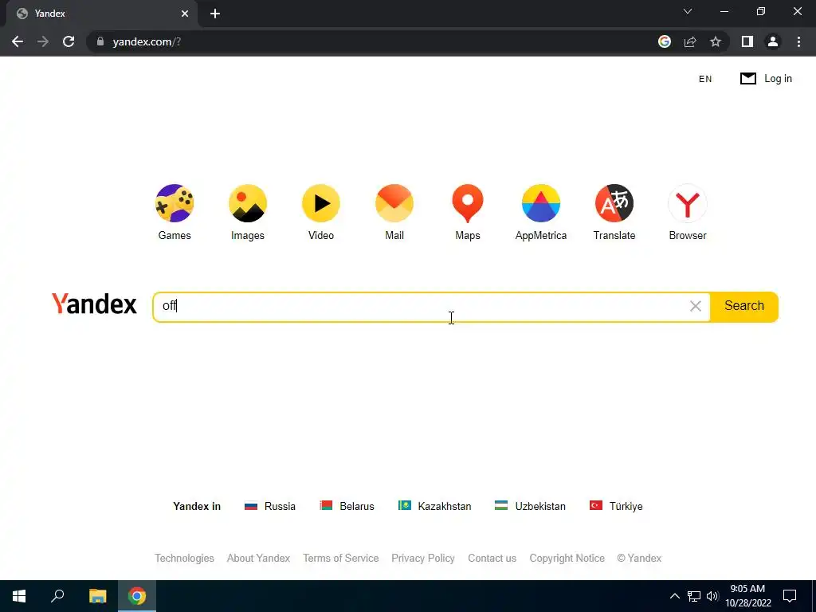Click the address bar URL
The height and width of the screenshot is (612, 816).
point(147,41)
